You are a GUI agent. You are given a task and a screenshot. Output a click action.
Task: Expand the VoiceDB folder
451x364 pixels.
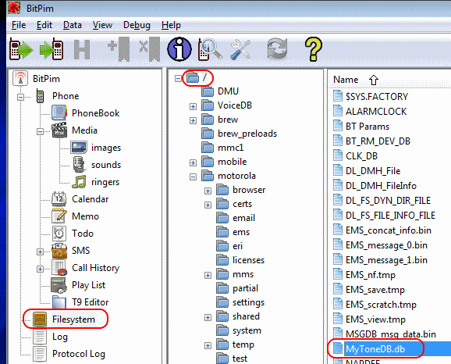[x=193, y=106]
